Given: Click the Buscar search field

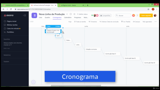Looking at the screenshot, I should click(123, 15).
